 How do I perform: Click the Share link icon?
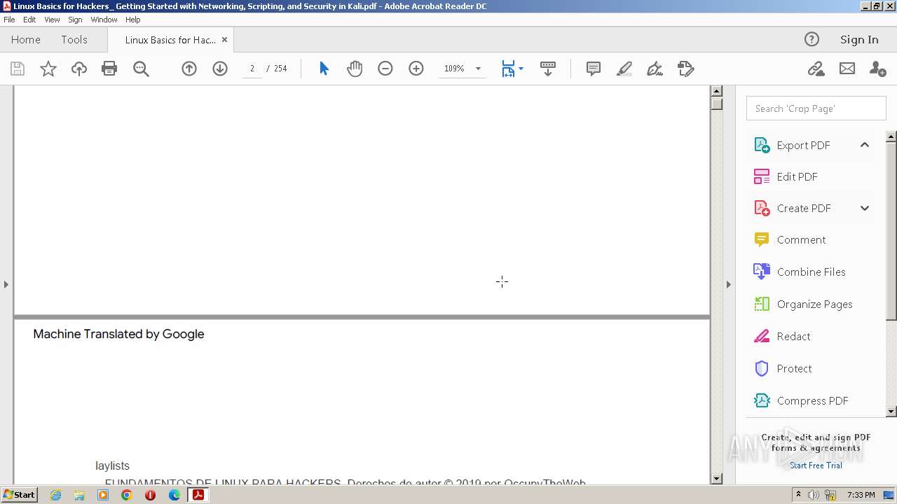click(816, 69)
